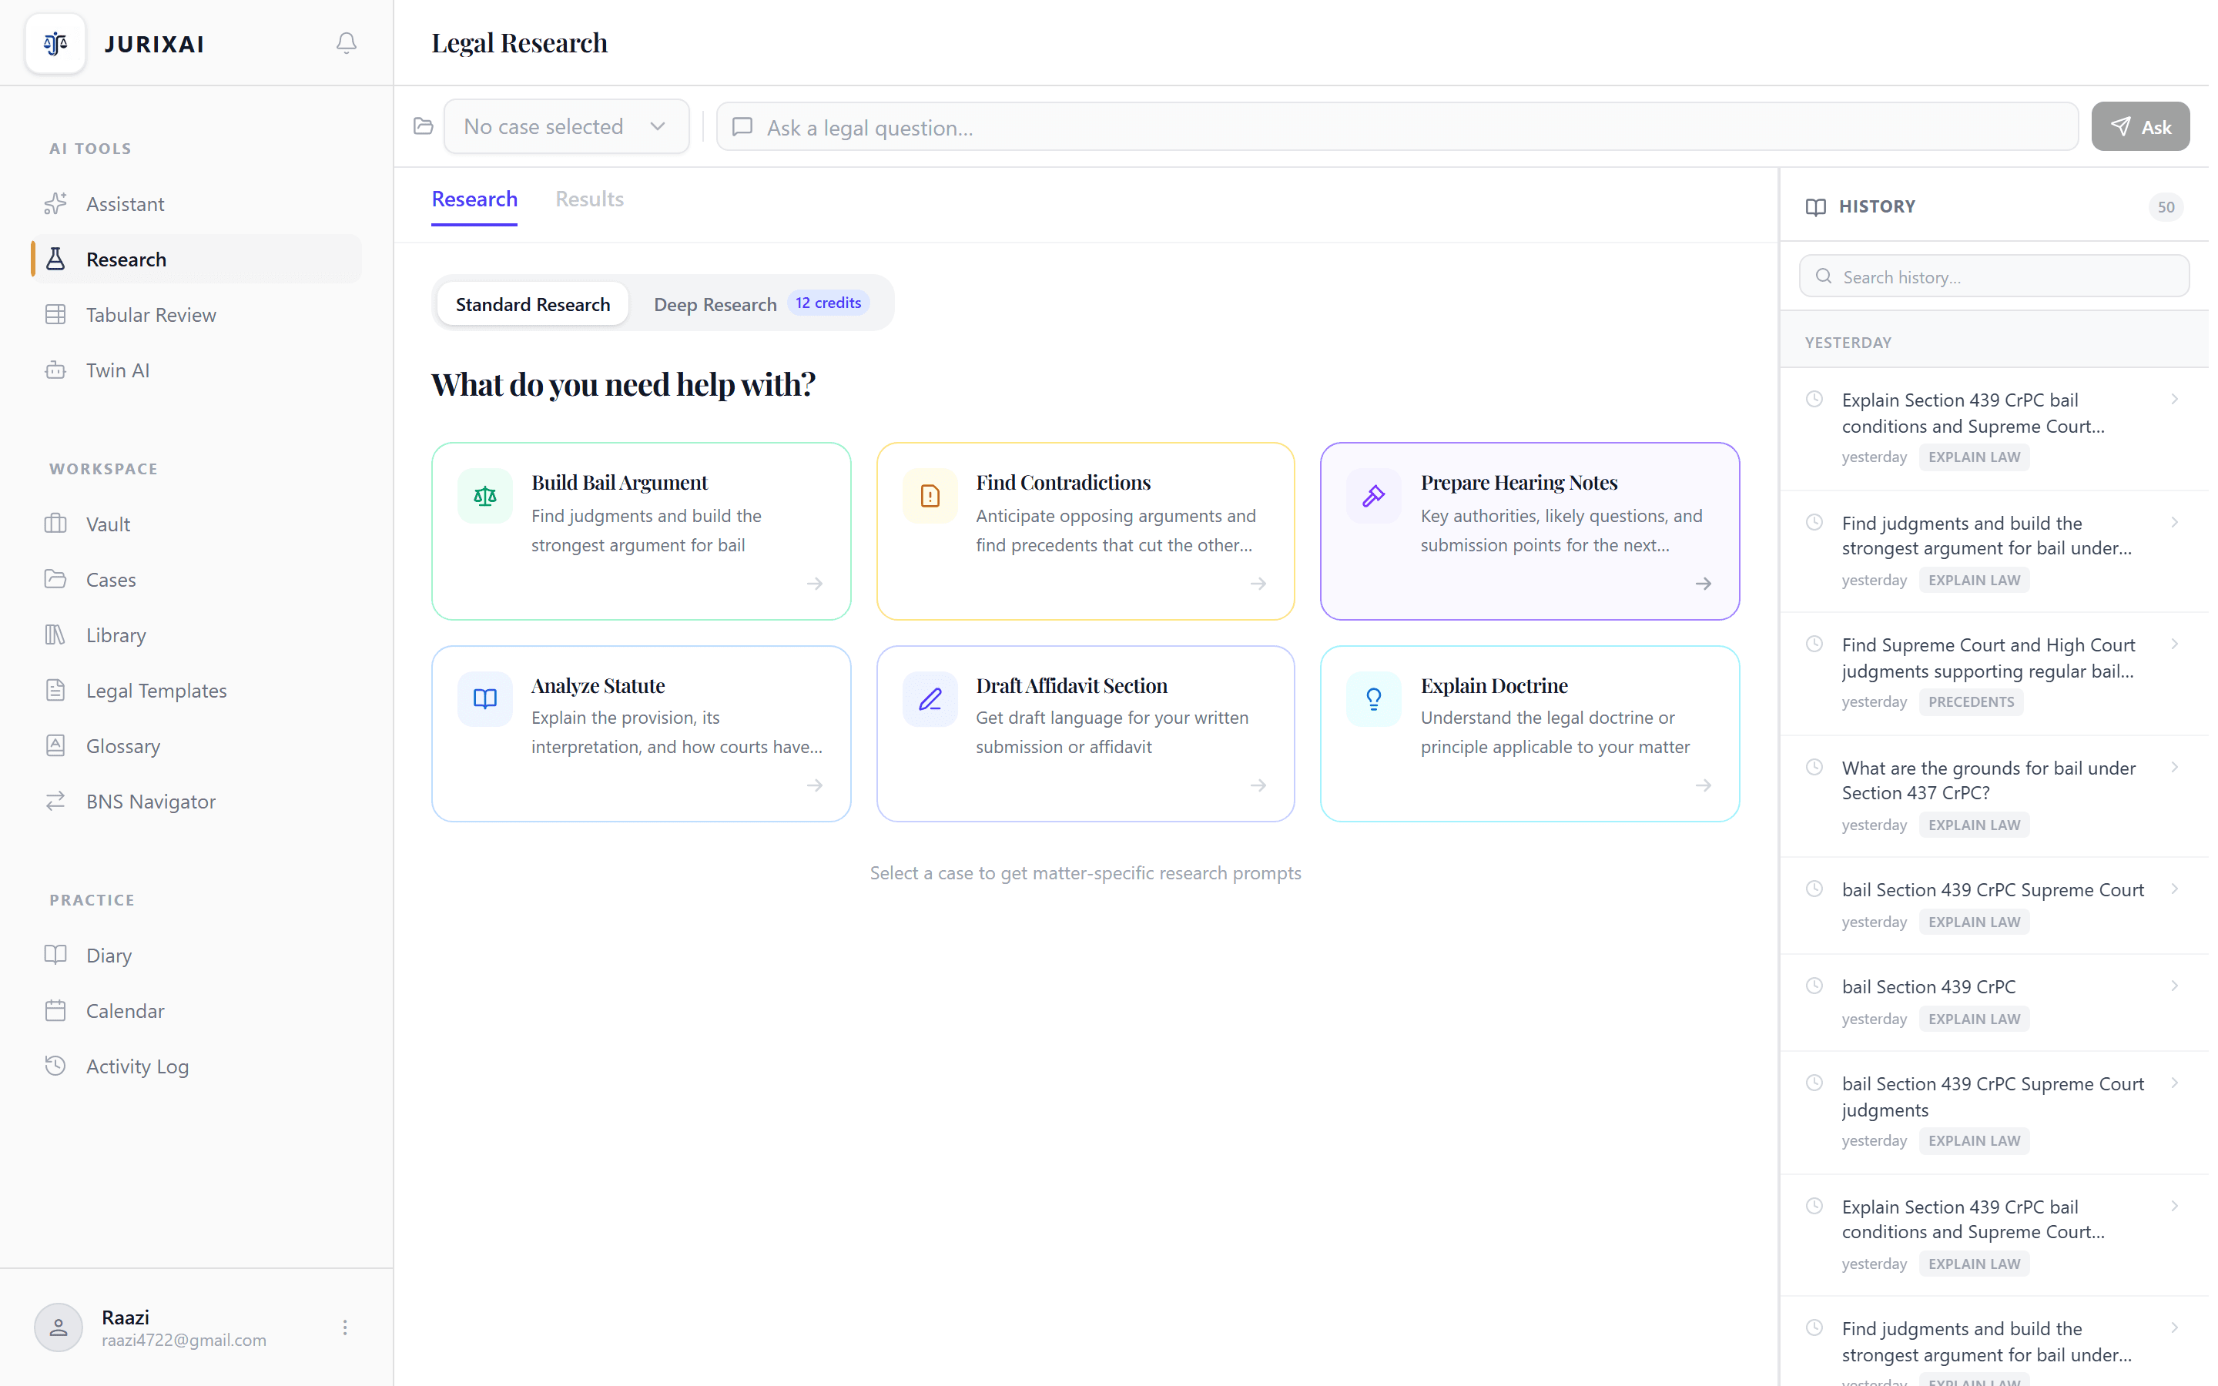Image resolution: width=2218 pixels, height=1386 pixels.
Task: Open user options three-dot menu
Action: tap(346, 1327)
